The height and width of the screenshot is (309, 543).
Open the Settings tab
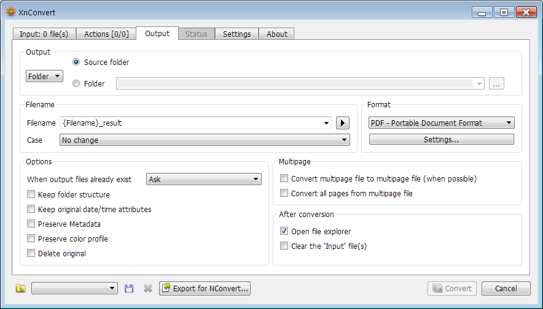(x=237, y=34)
